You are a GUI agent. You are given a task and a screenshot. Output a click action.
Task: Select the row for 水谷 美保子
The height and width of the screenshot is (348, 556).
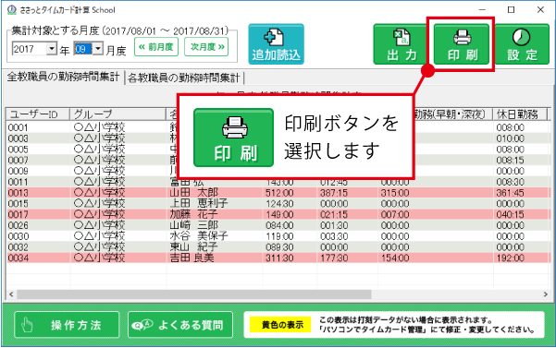pos(278,236)
